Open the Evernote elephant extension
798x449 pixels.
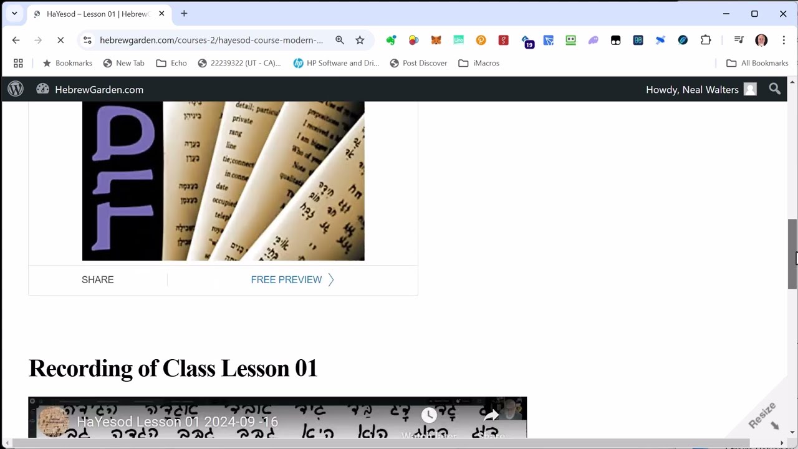point(391,40)
